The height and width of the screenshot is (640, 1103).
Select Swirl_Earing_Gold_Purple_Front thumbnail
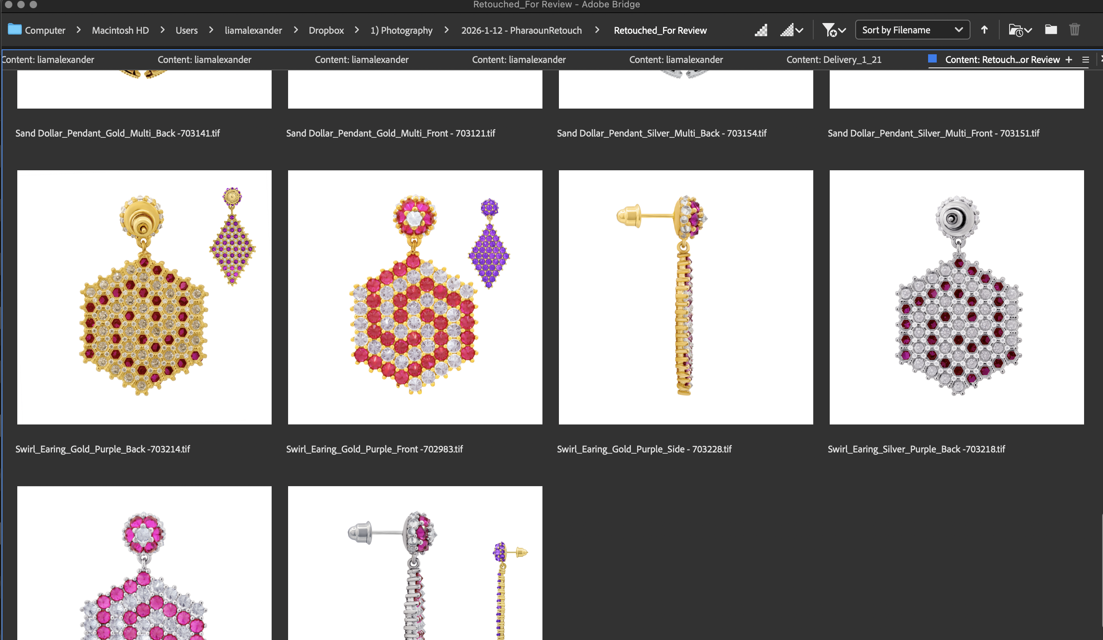(x=414, y=297)
